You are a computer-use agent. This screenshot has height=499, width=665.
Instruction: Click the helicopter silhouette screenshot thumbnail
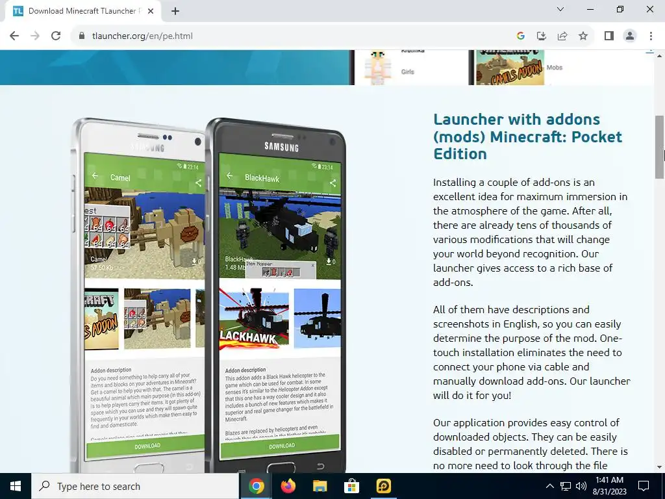pyautogui.click(x=317, y=318)
